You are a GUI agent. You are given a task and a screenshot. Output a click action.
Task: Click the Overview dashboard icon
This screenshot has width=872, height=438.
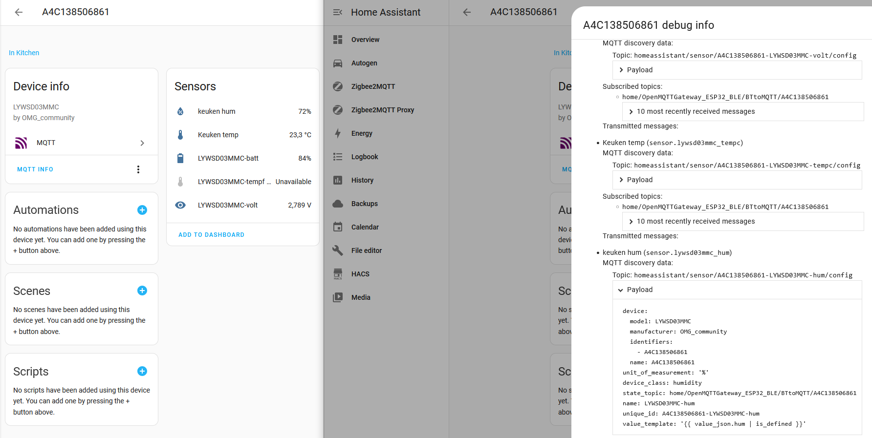[338, 40]
